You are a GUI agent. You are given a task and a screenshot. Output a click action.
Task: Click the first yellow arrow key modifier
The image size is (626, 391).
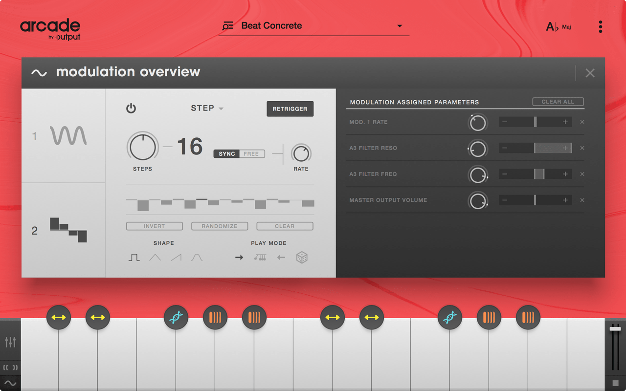(59, 318)
